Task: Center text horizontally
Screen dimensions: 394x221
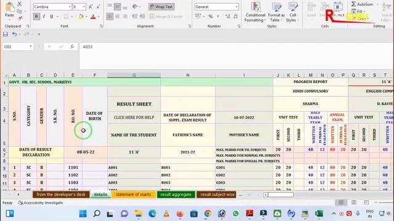Action: 117,17
